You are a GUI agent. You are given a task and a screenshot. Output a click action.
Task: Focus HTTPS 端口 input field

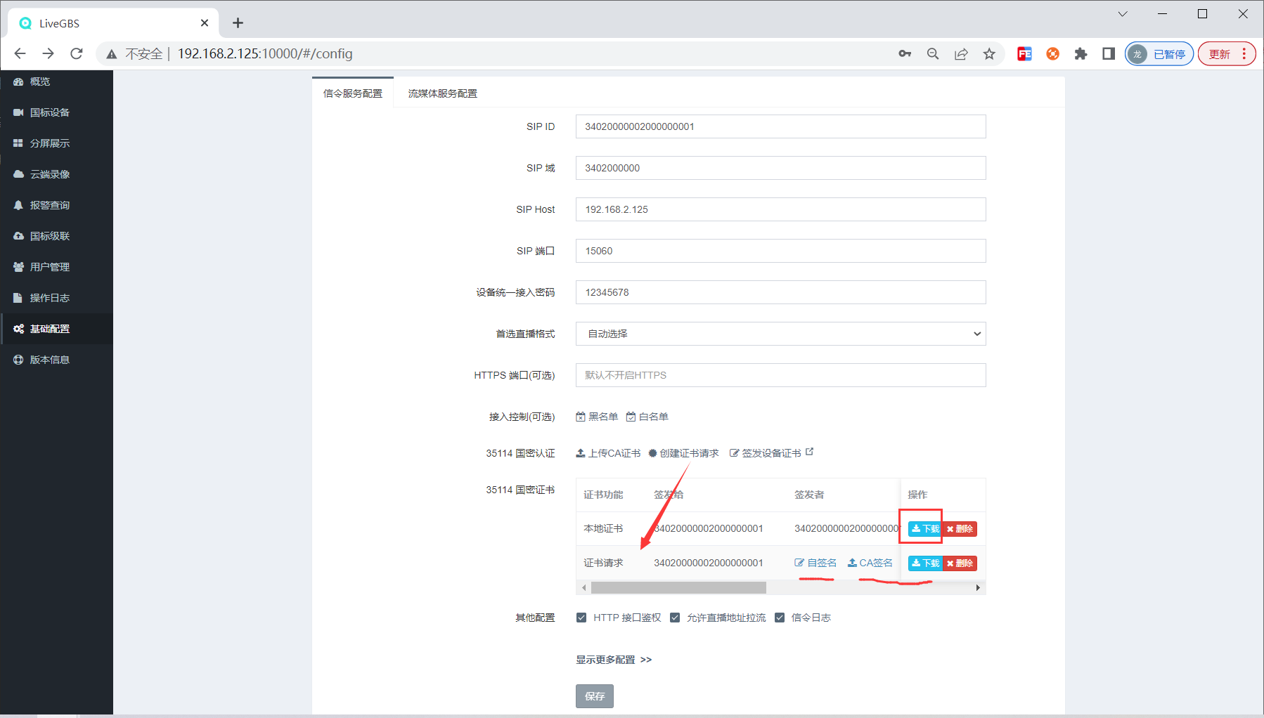tap(781, 375)
